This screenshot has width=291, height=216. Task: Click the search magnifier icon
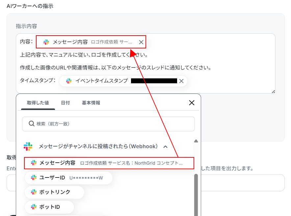tap(32, 123)
